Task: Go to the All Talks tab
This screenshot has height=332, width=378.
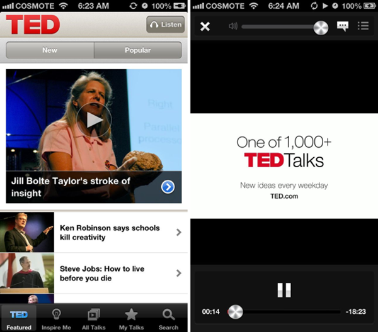Action: point(93,318)
